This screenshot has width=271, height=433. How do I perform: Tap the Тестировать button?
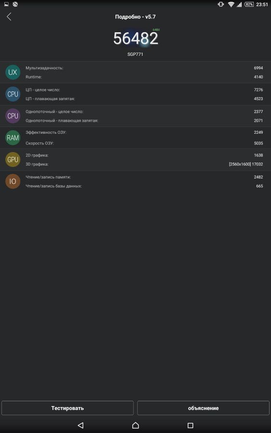pos(67,408)
